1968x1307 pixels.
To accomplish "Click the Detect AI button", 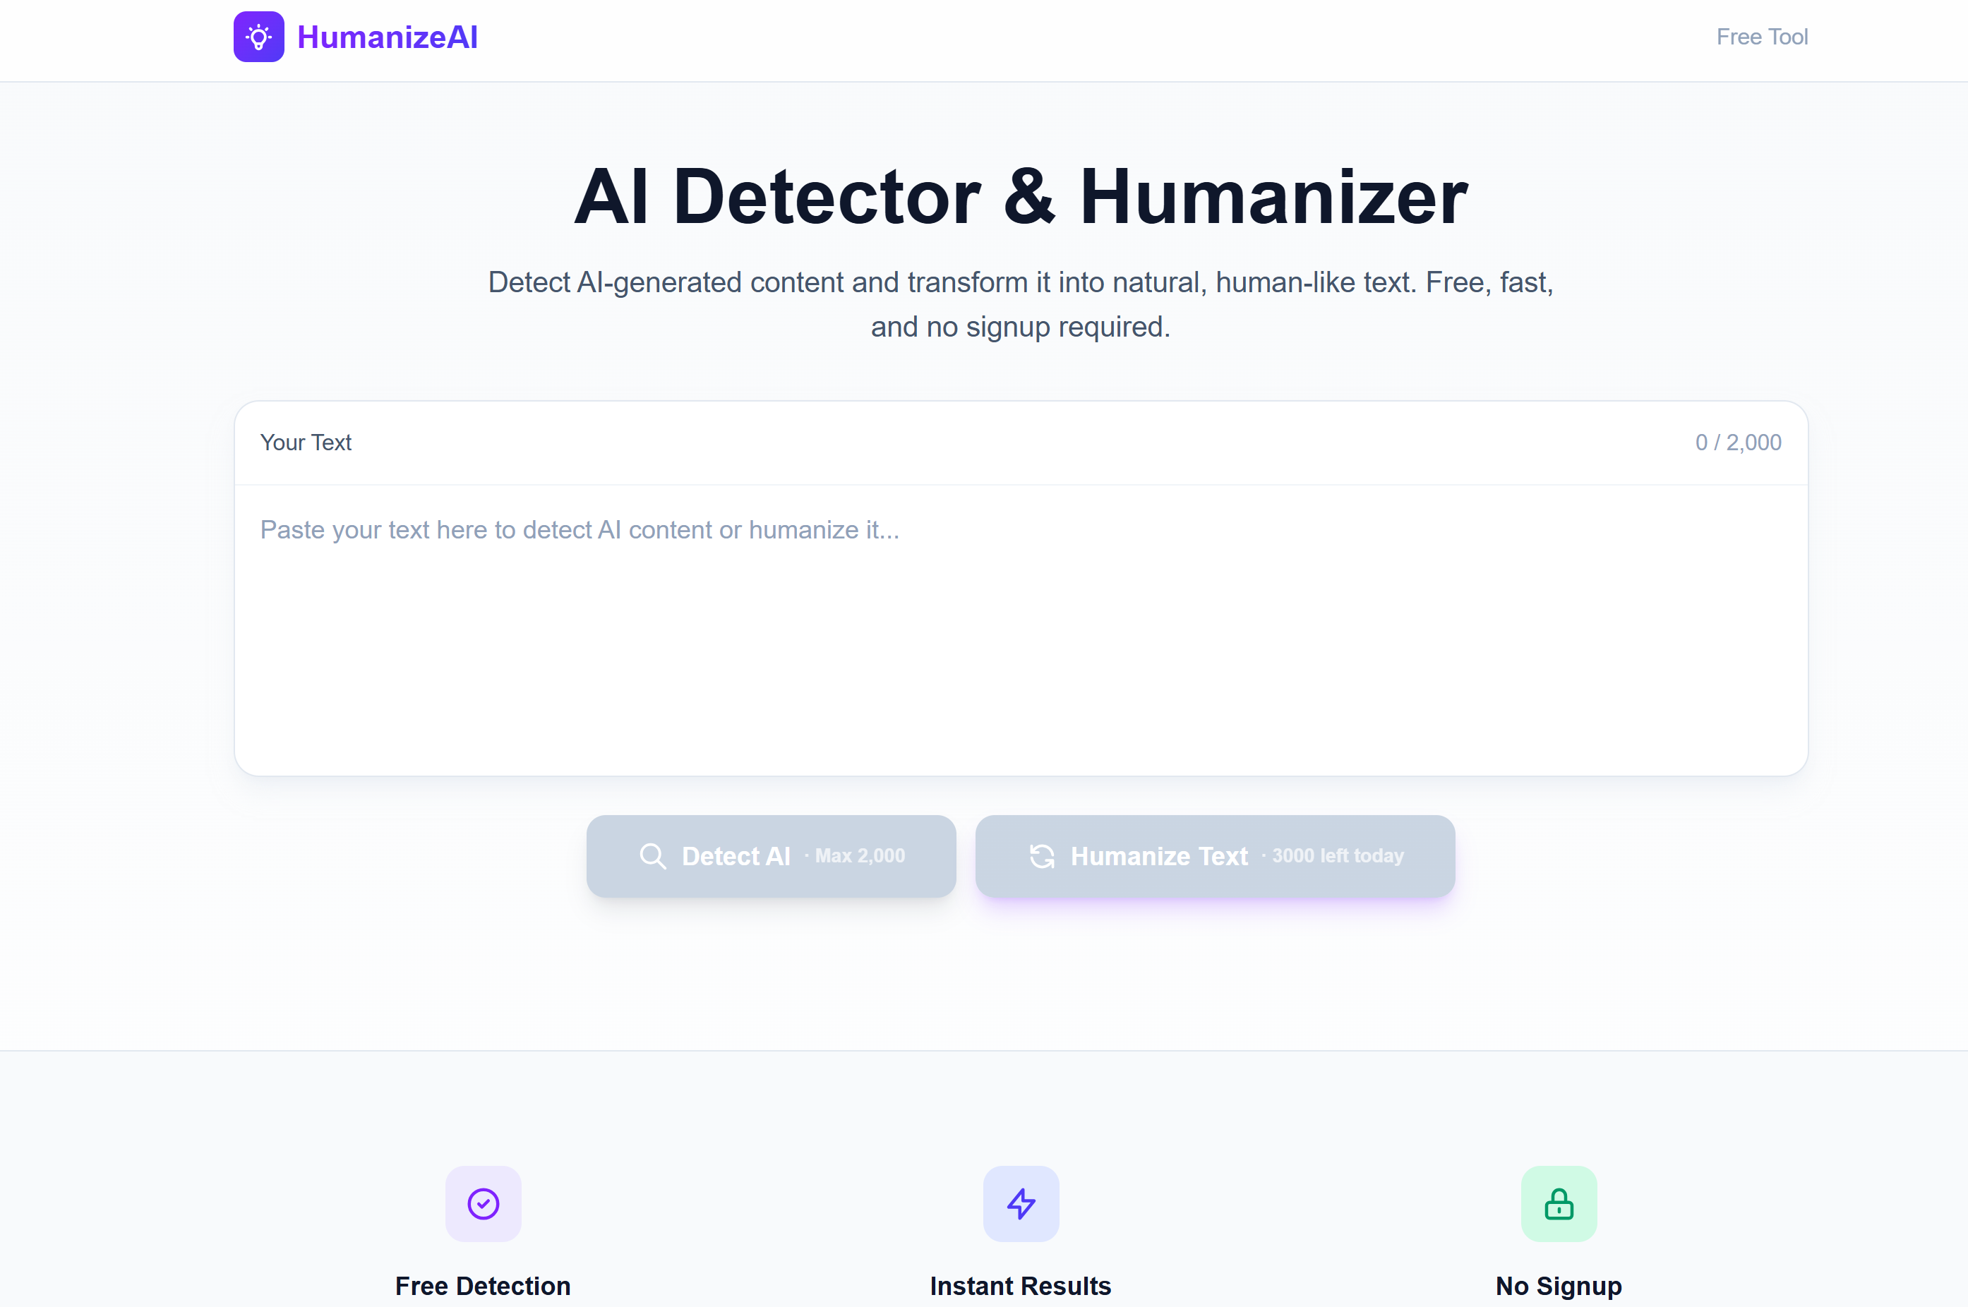I will pyautogui.click(x=771, y=856).
